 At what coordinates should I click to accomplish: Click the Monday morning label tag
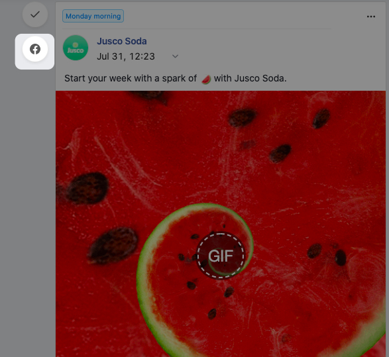(x=93, y=16)
